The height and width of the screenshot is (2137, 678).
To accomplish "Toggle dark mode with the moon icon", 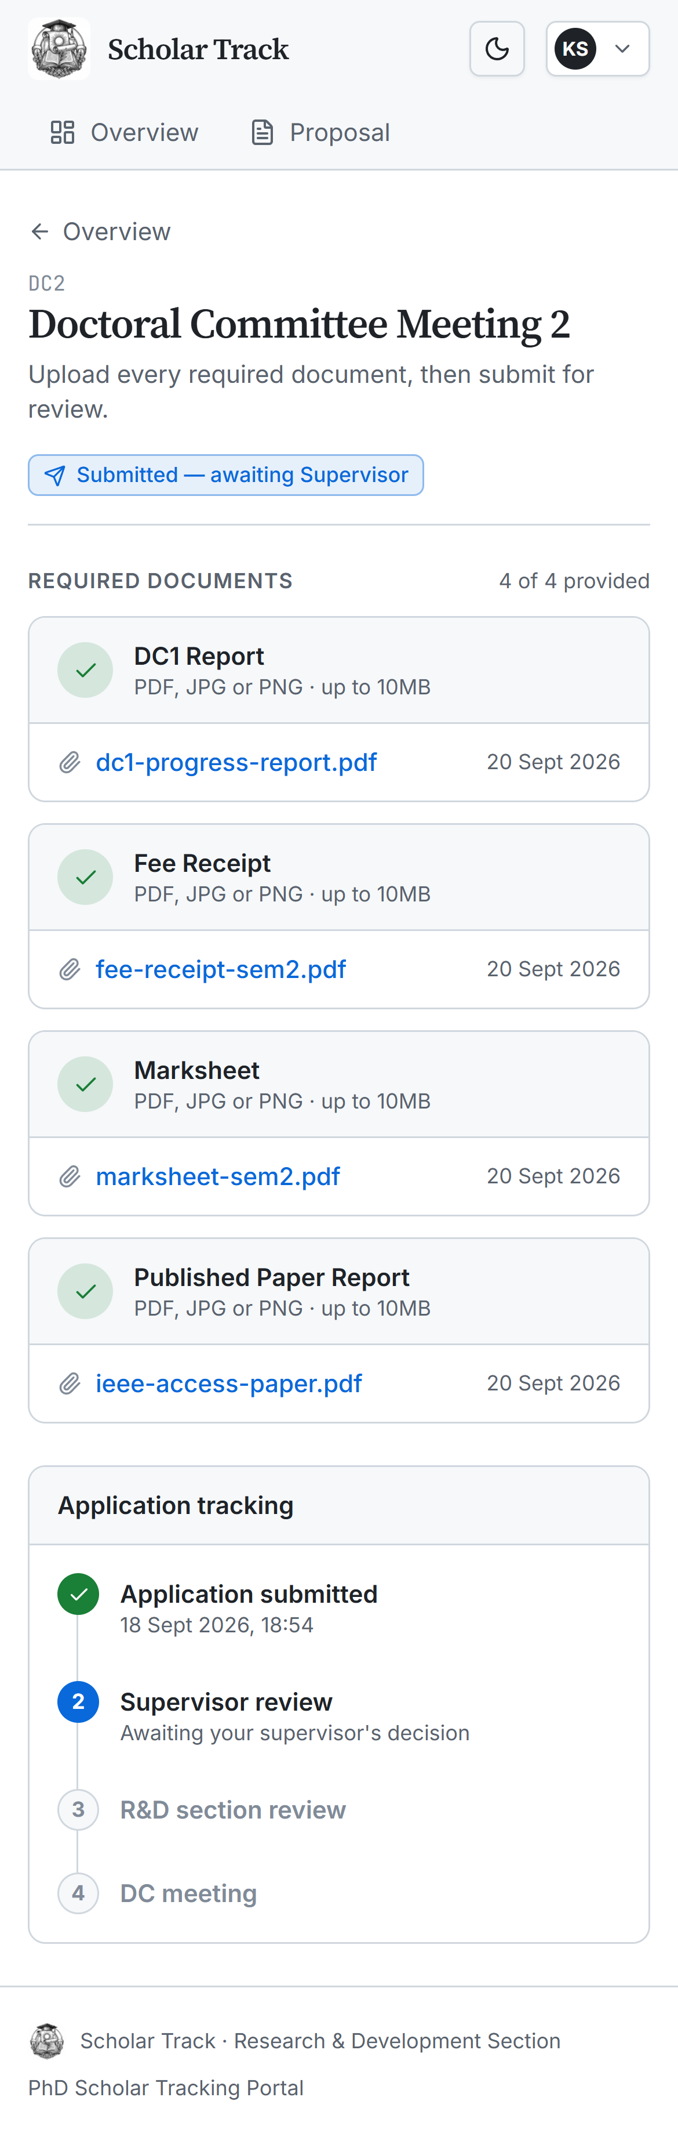I will [497, 49].
